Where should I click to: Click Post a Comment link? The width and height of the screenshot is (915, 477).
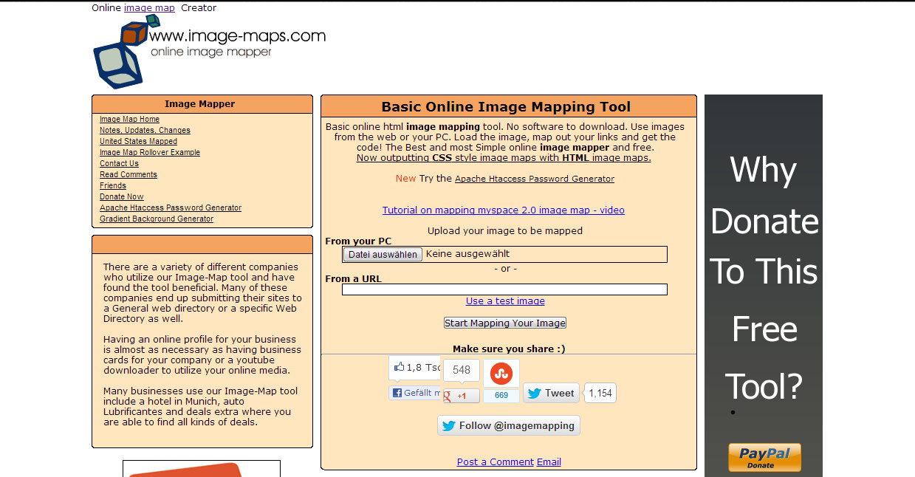click(x=496, y=462)
